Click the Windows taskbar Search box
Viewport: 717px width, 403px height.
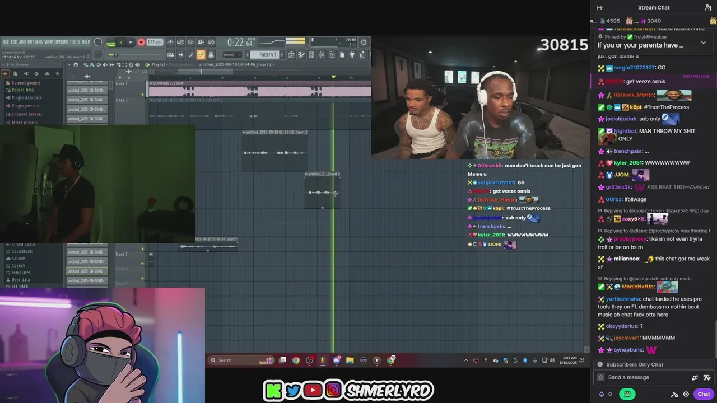click(x=241, y=360)
